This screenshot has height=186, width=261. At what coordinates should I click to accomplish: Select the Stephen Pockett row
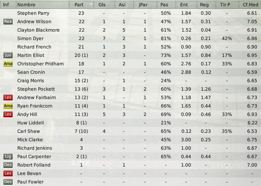(130, 89)
